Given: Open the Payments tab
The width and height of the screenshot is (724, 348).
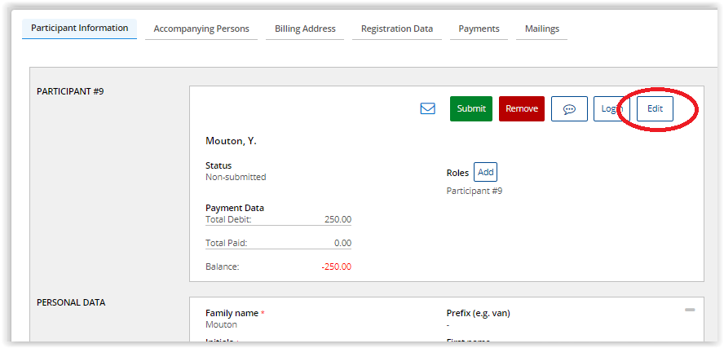Looking at the screenshot, I should click(x=479, y=29).
